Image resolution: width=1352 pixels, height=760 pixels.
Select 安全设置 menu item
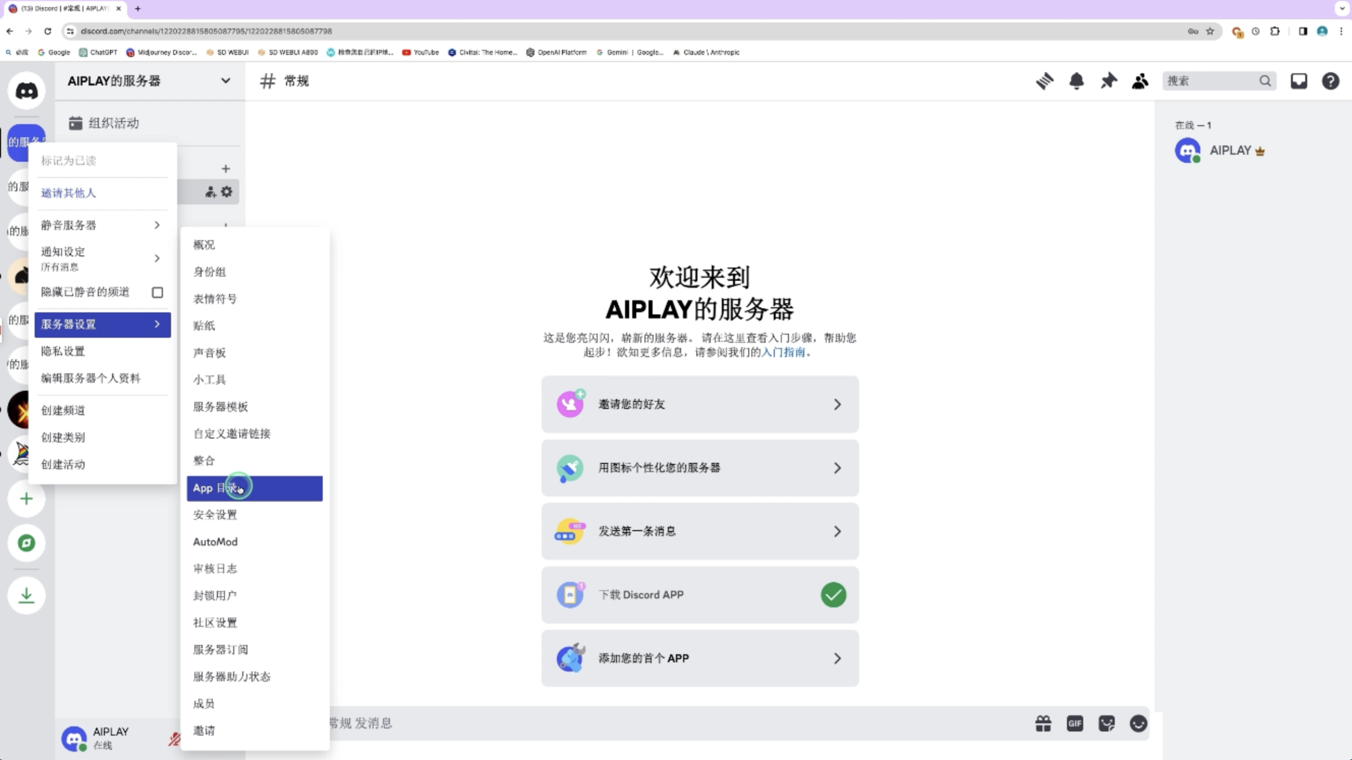tap(255, 515)
